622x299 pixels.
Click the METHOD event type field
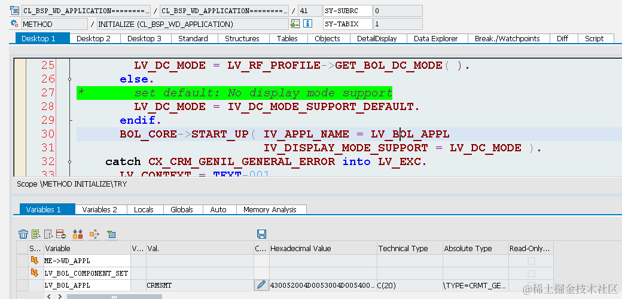[x=54, y=24]
